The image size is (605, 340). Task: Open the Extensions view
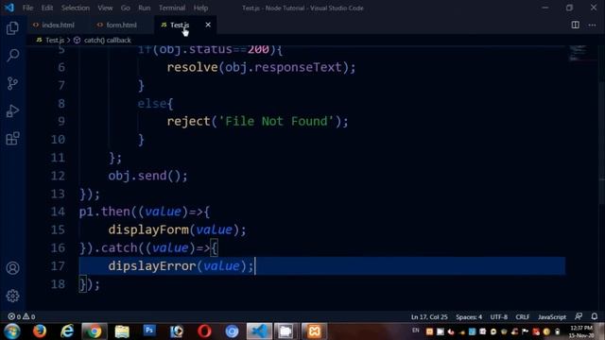coord(12,139)
